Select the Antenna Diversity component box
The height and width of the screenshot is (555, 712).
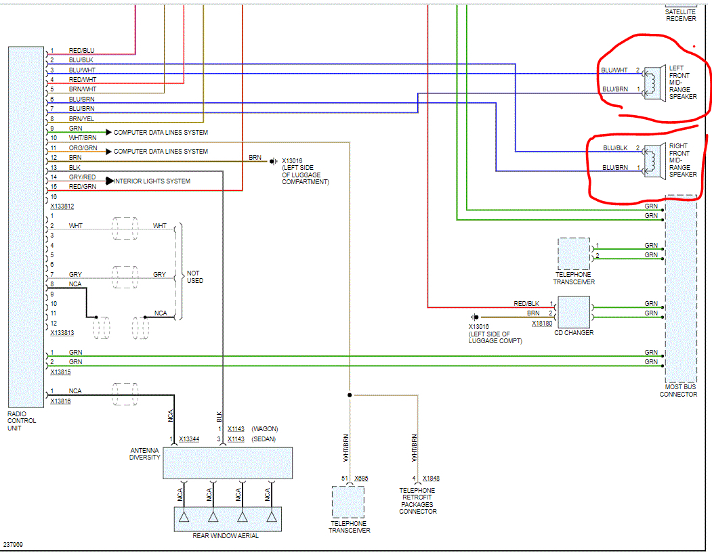[x=228, y=463]
